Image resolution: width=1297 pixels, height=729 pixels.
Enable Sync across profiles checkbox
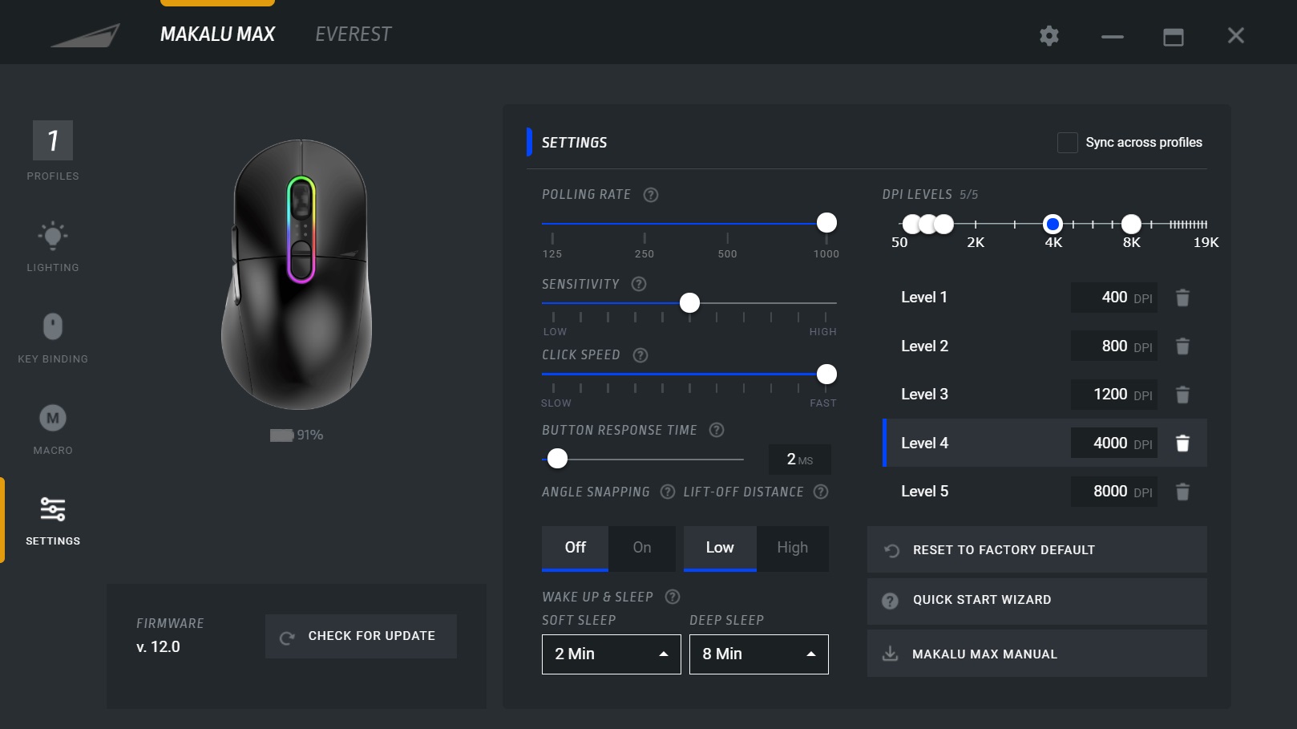(x=1068, y=143)
